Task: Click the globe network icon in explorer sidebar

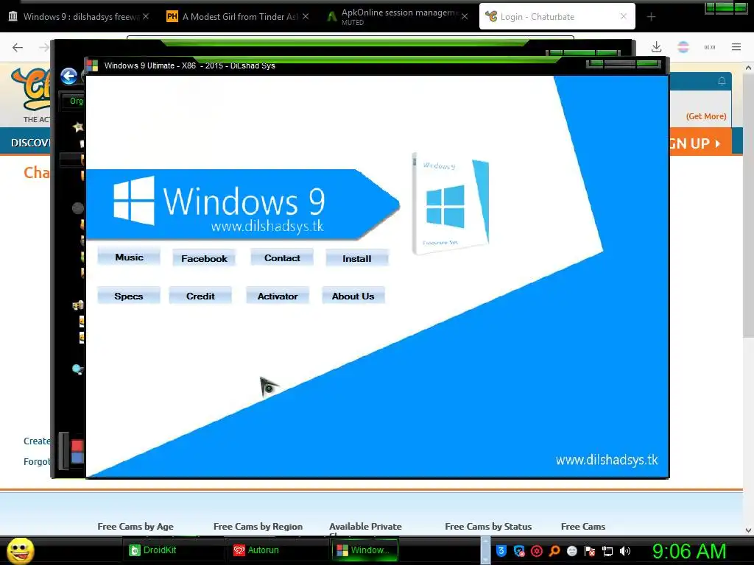Action: pos(77,369)
